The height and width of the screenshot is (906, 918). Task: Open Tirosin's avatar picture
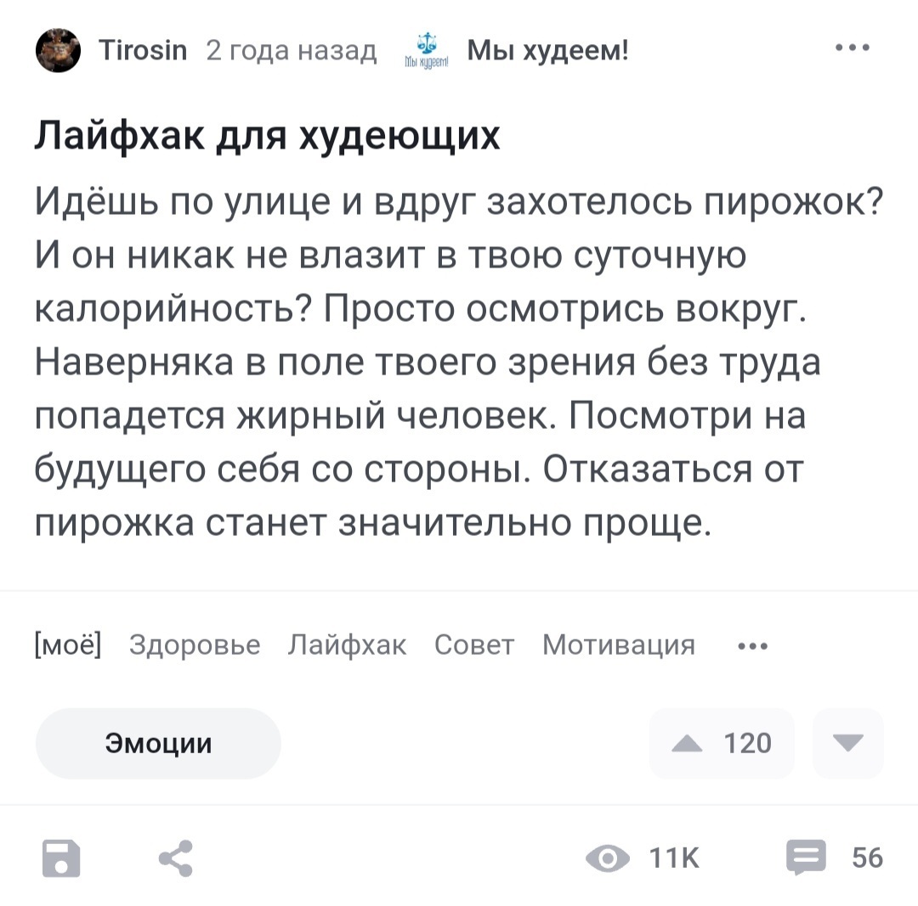59,51
